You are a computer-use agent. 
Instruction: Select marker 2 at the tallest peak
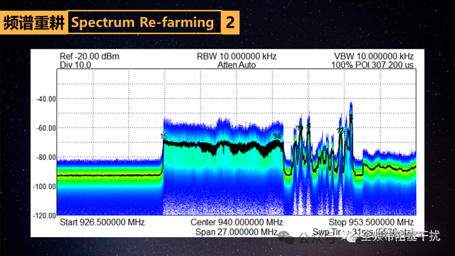tap(351, 117)
